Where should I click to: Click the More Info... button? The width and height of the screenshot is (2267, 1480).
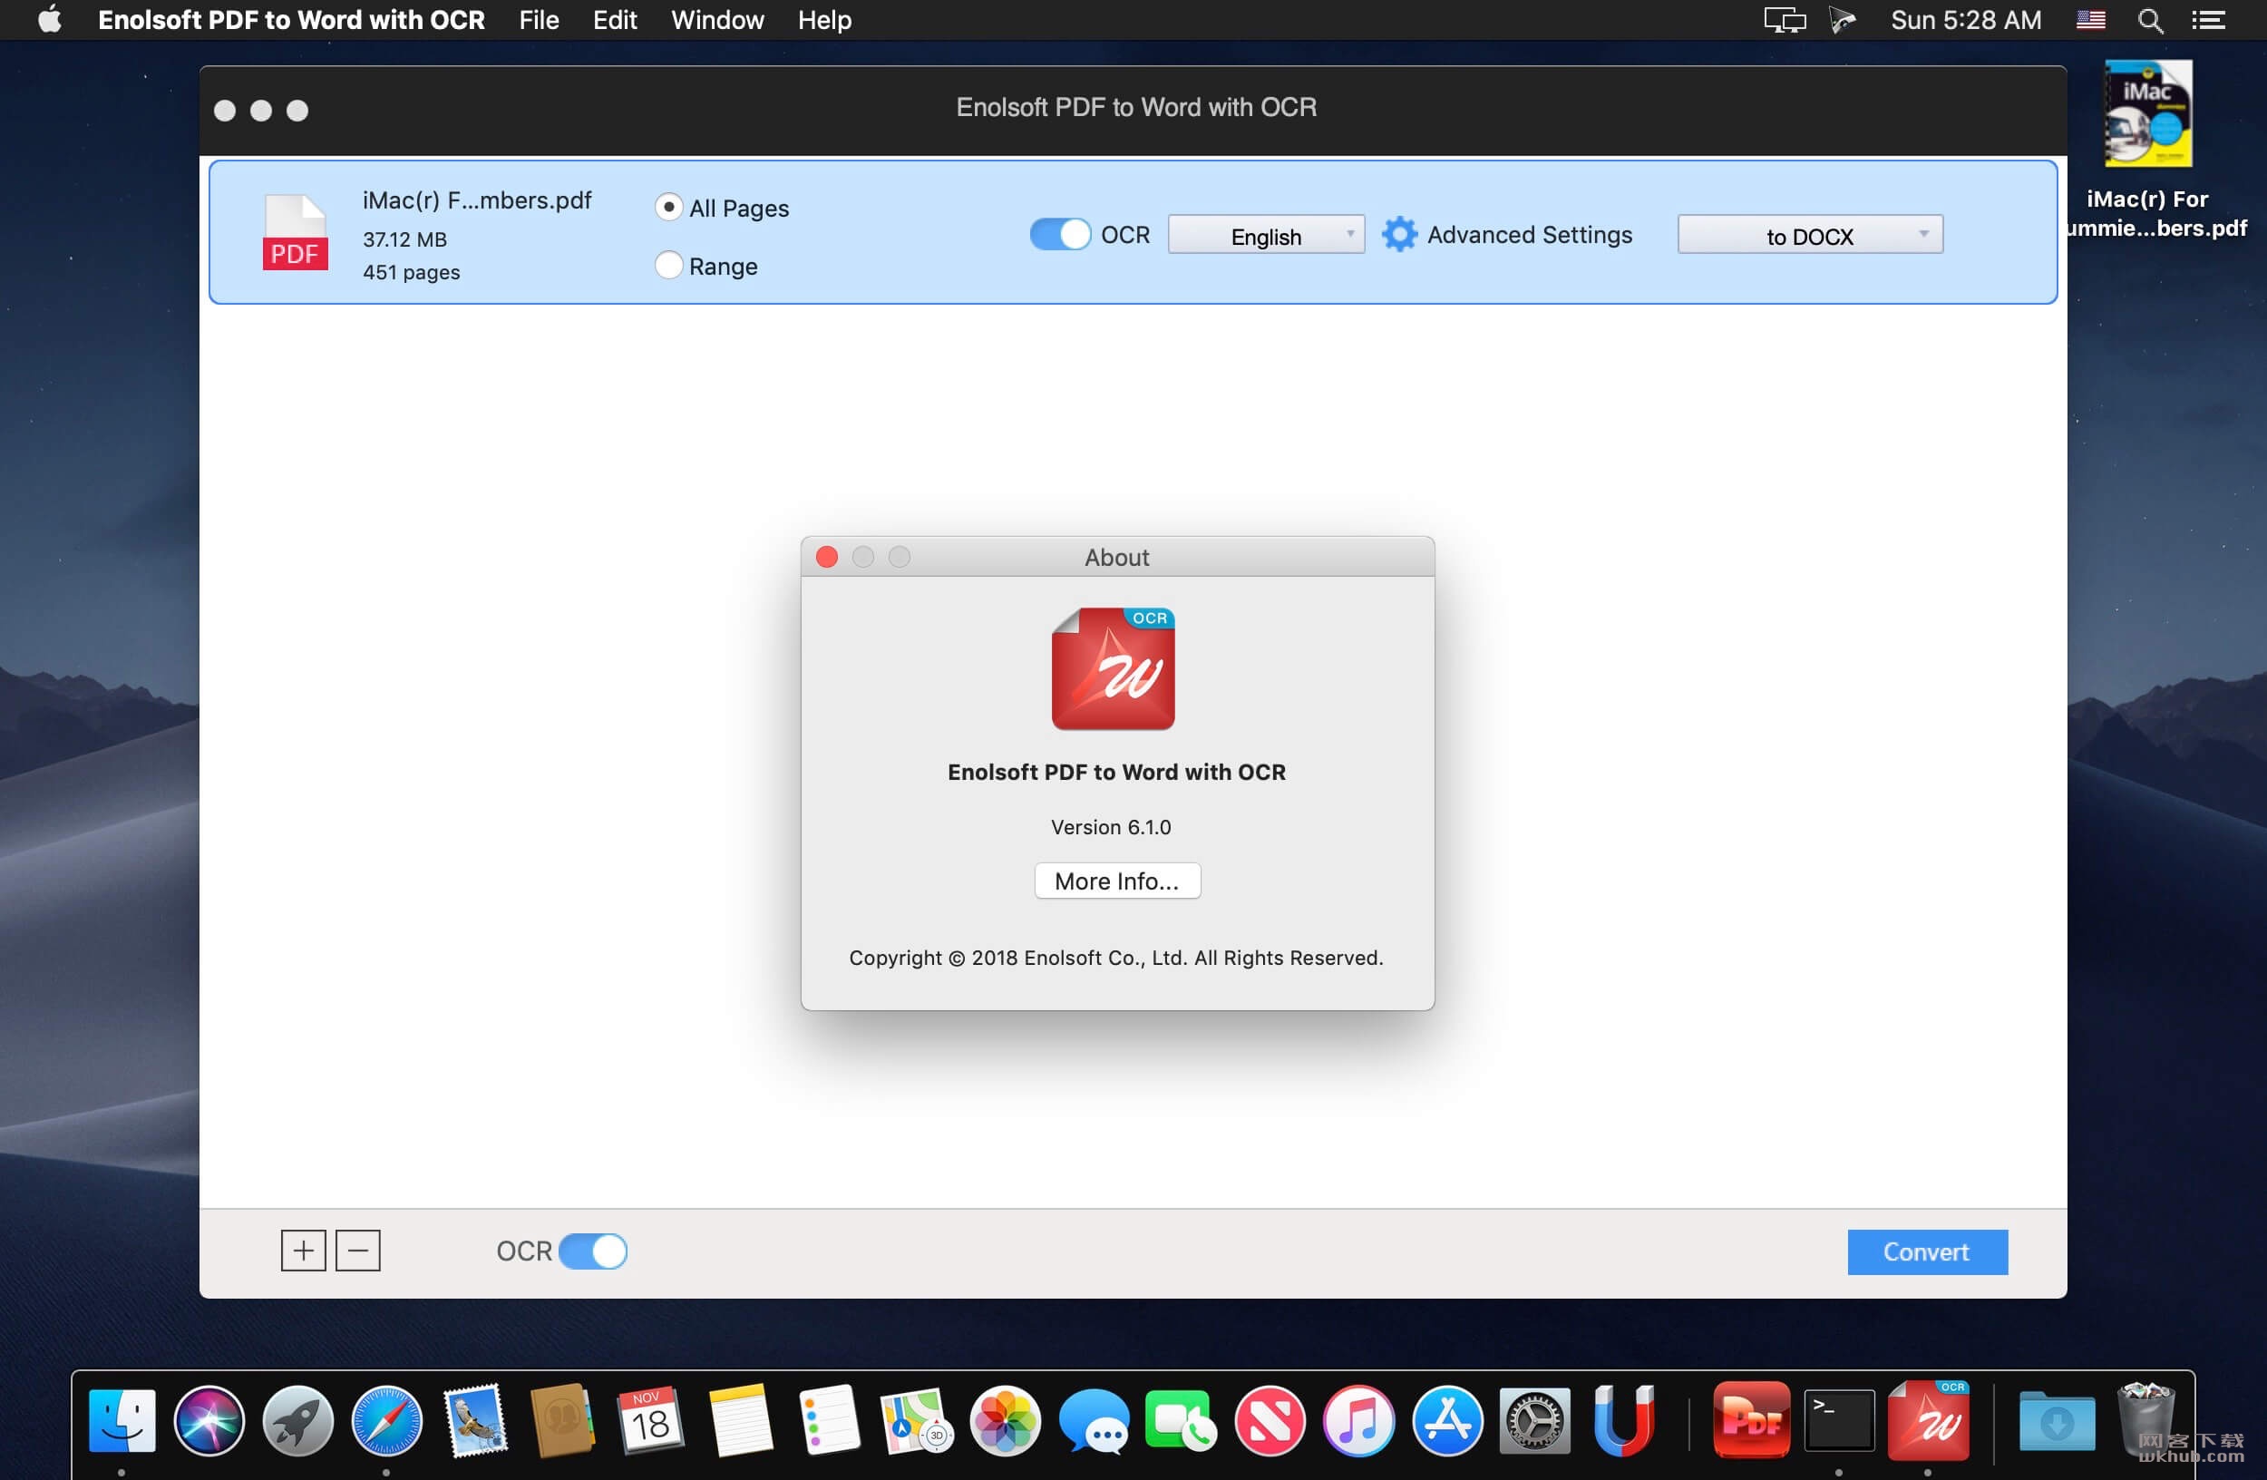pyautogui.click(x=1117, y=881)
